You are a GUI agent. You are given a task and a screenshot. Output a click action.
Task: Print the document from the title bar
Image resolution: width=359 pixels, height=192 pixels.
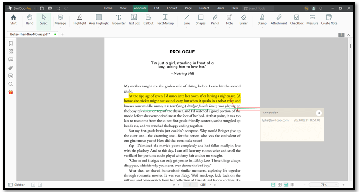(50, 8)
